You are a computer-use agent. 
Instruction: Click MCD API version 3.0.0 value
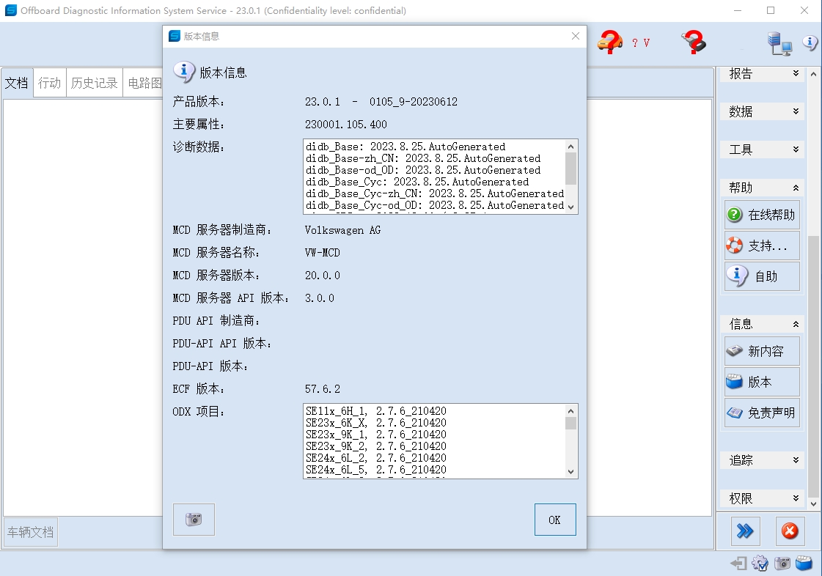point(319,298)
